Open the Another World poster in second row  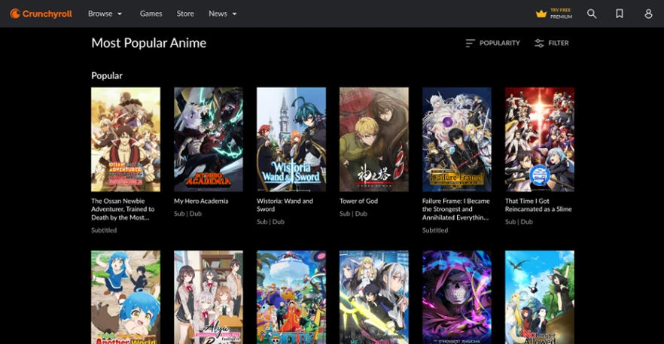tap(126, 297)
